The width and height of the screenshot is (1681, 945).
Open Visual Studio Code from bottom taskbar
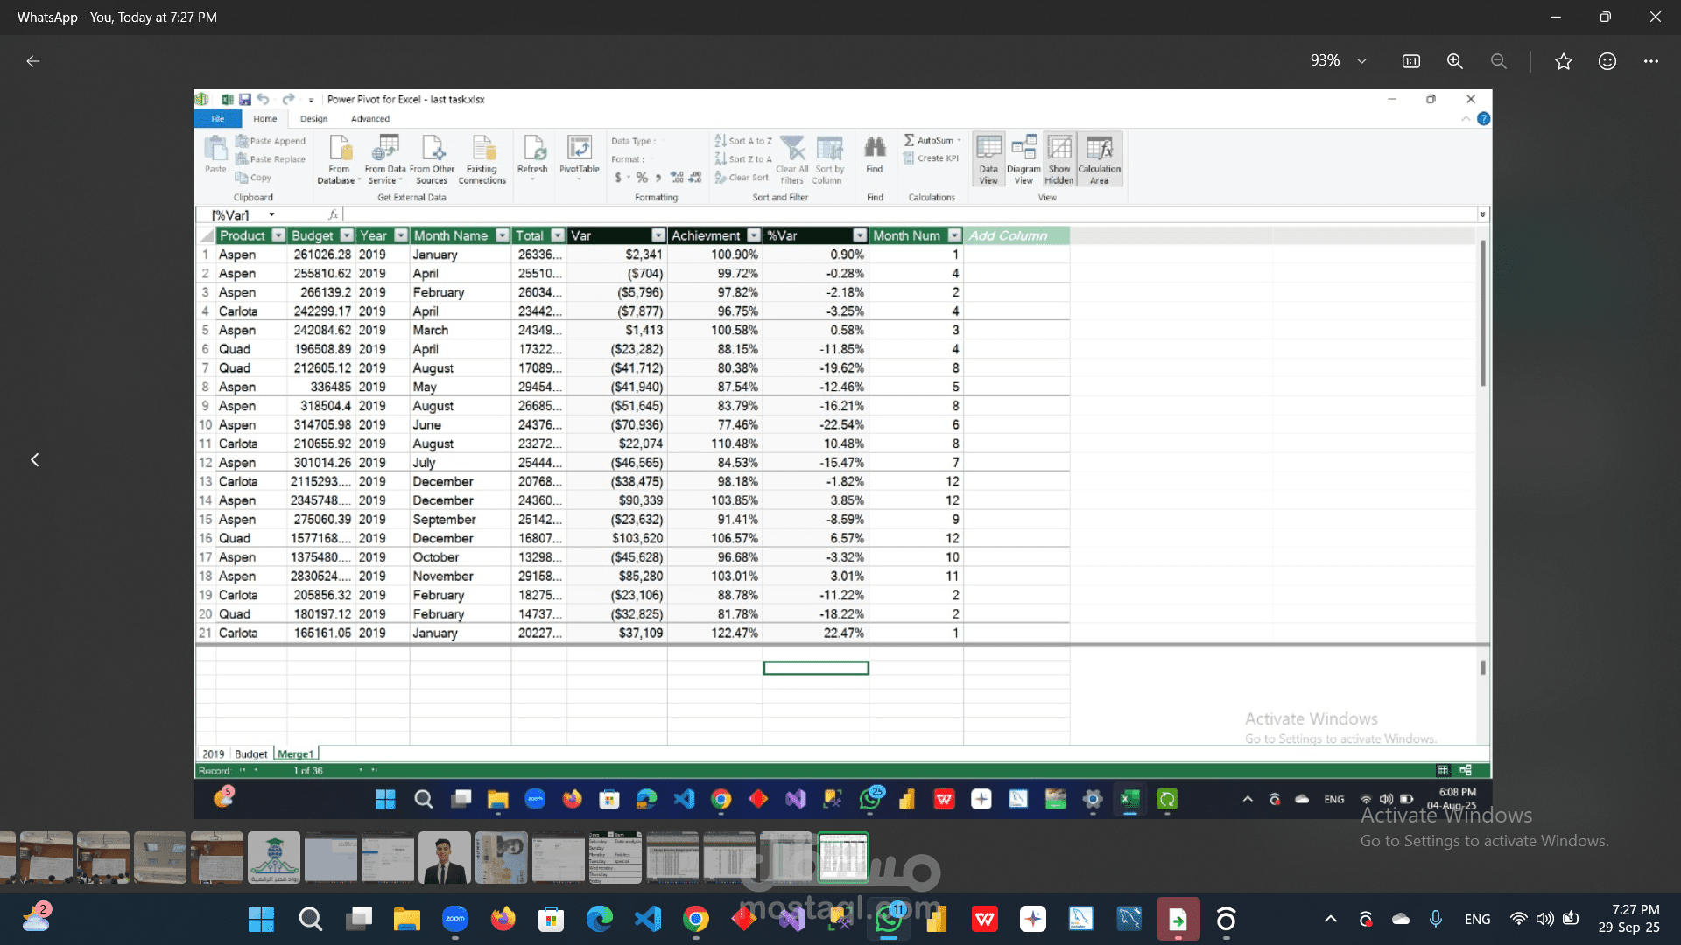tap(648, 919)
